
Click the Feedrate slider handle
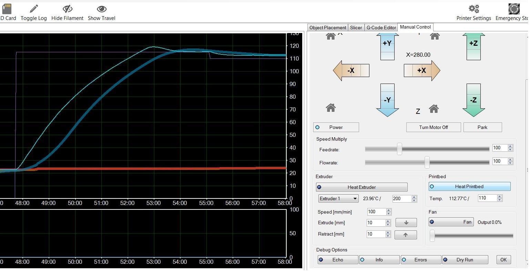click(x=399, y=149)
